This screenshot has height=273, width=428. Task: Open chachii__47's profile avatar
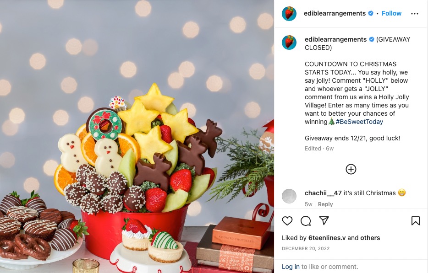click(289, 196)
